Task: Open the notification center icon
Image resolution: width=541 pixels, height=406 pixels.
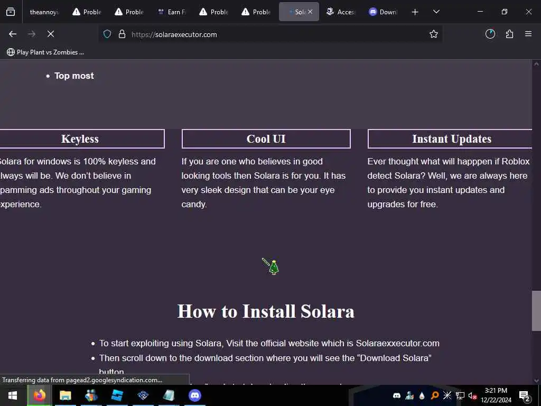Action: coord(525,395)
